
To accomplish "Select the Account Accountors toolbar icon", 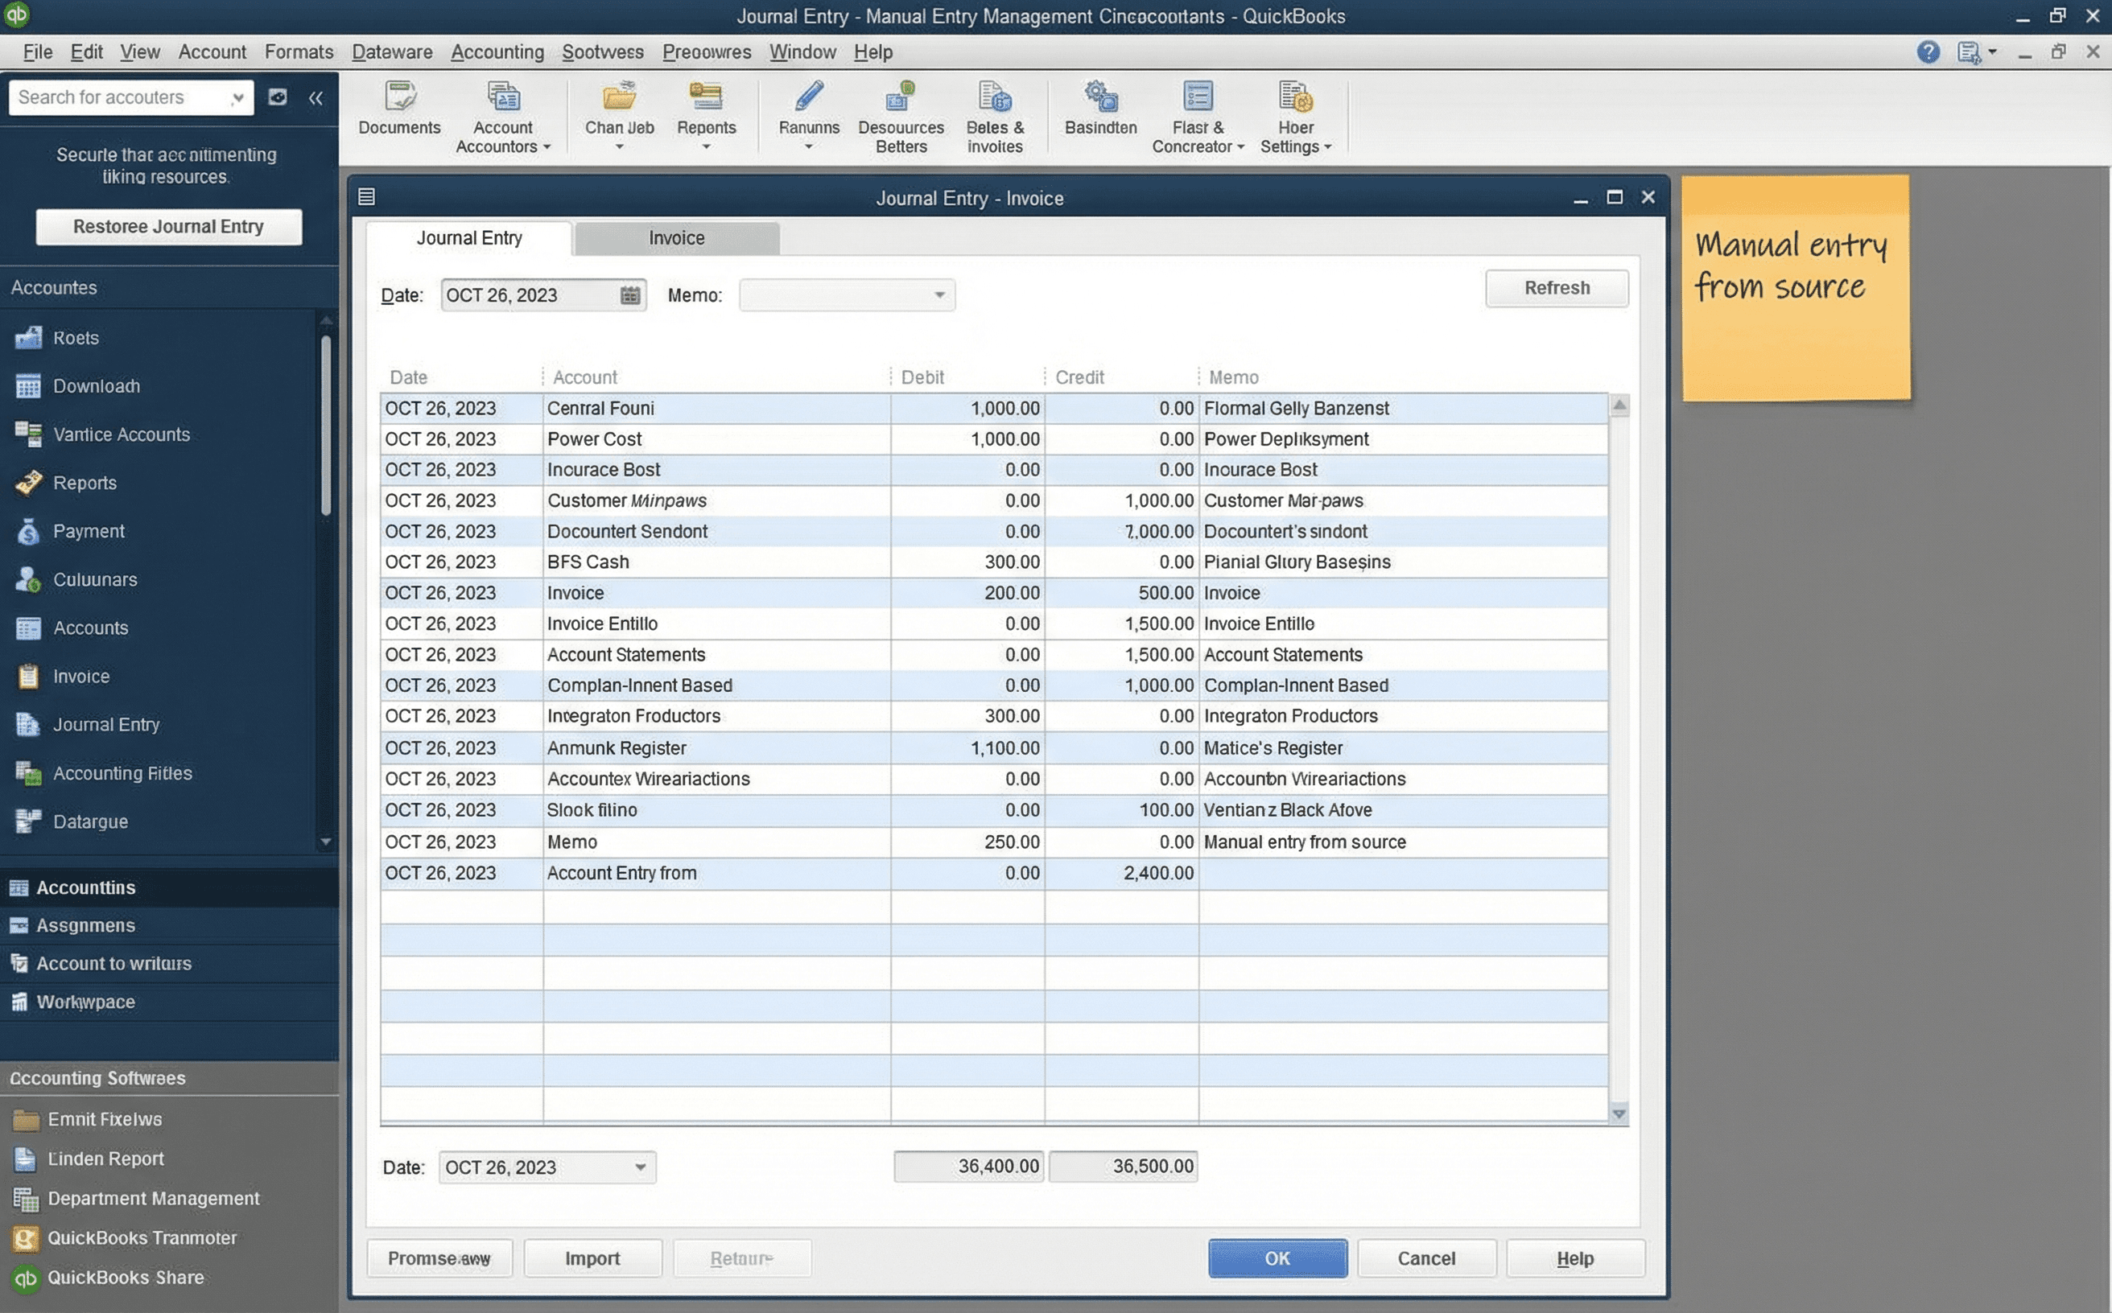I will pos(502,117).
